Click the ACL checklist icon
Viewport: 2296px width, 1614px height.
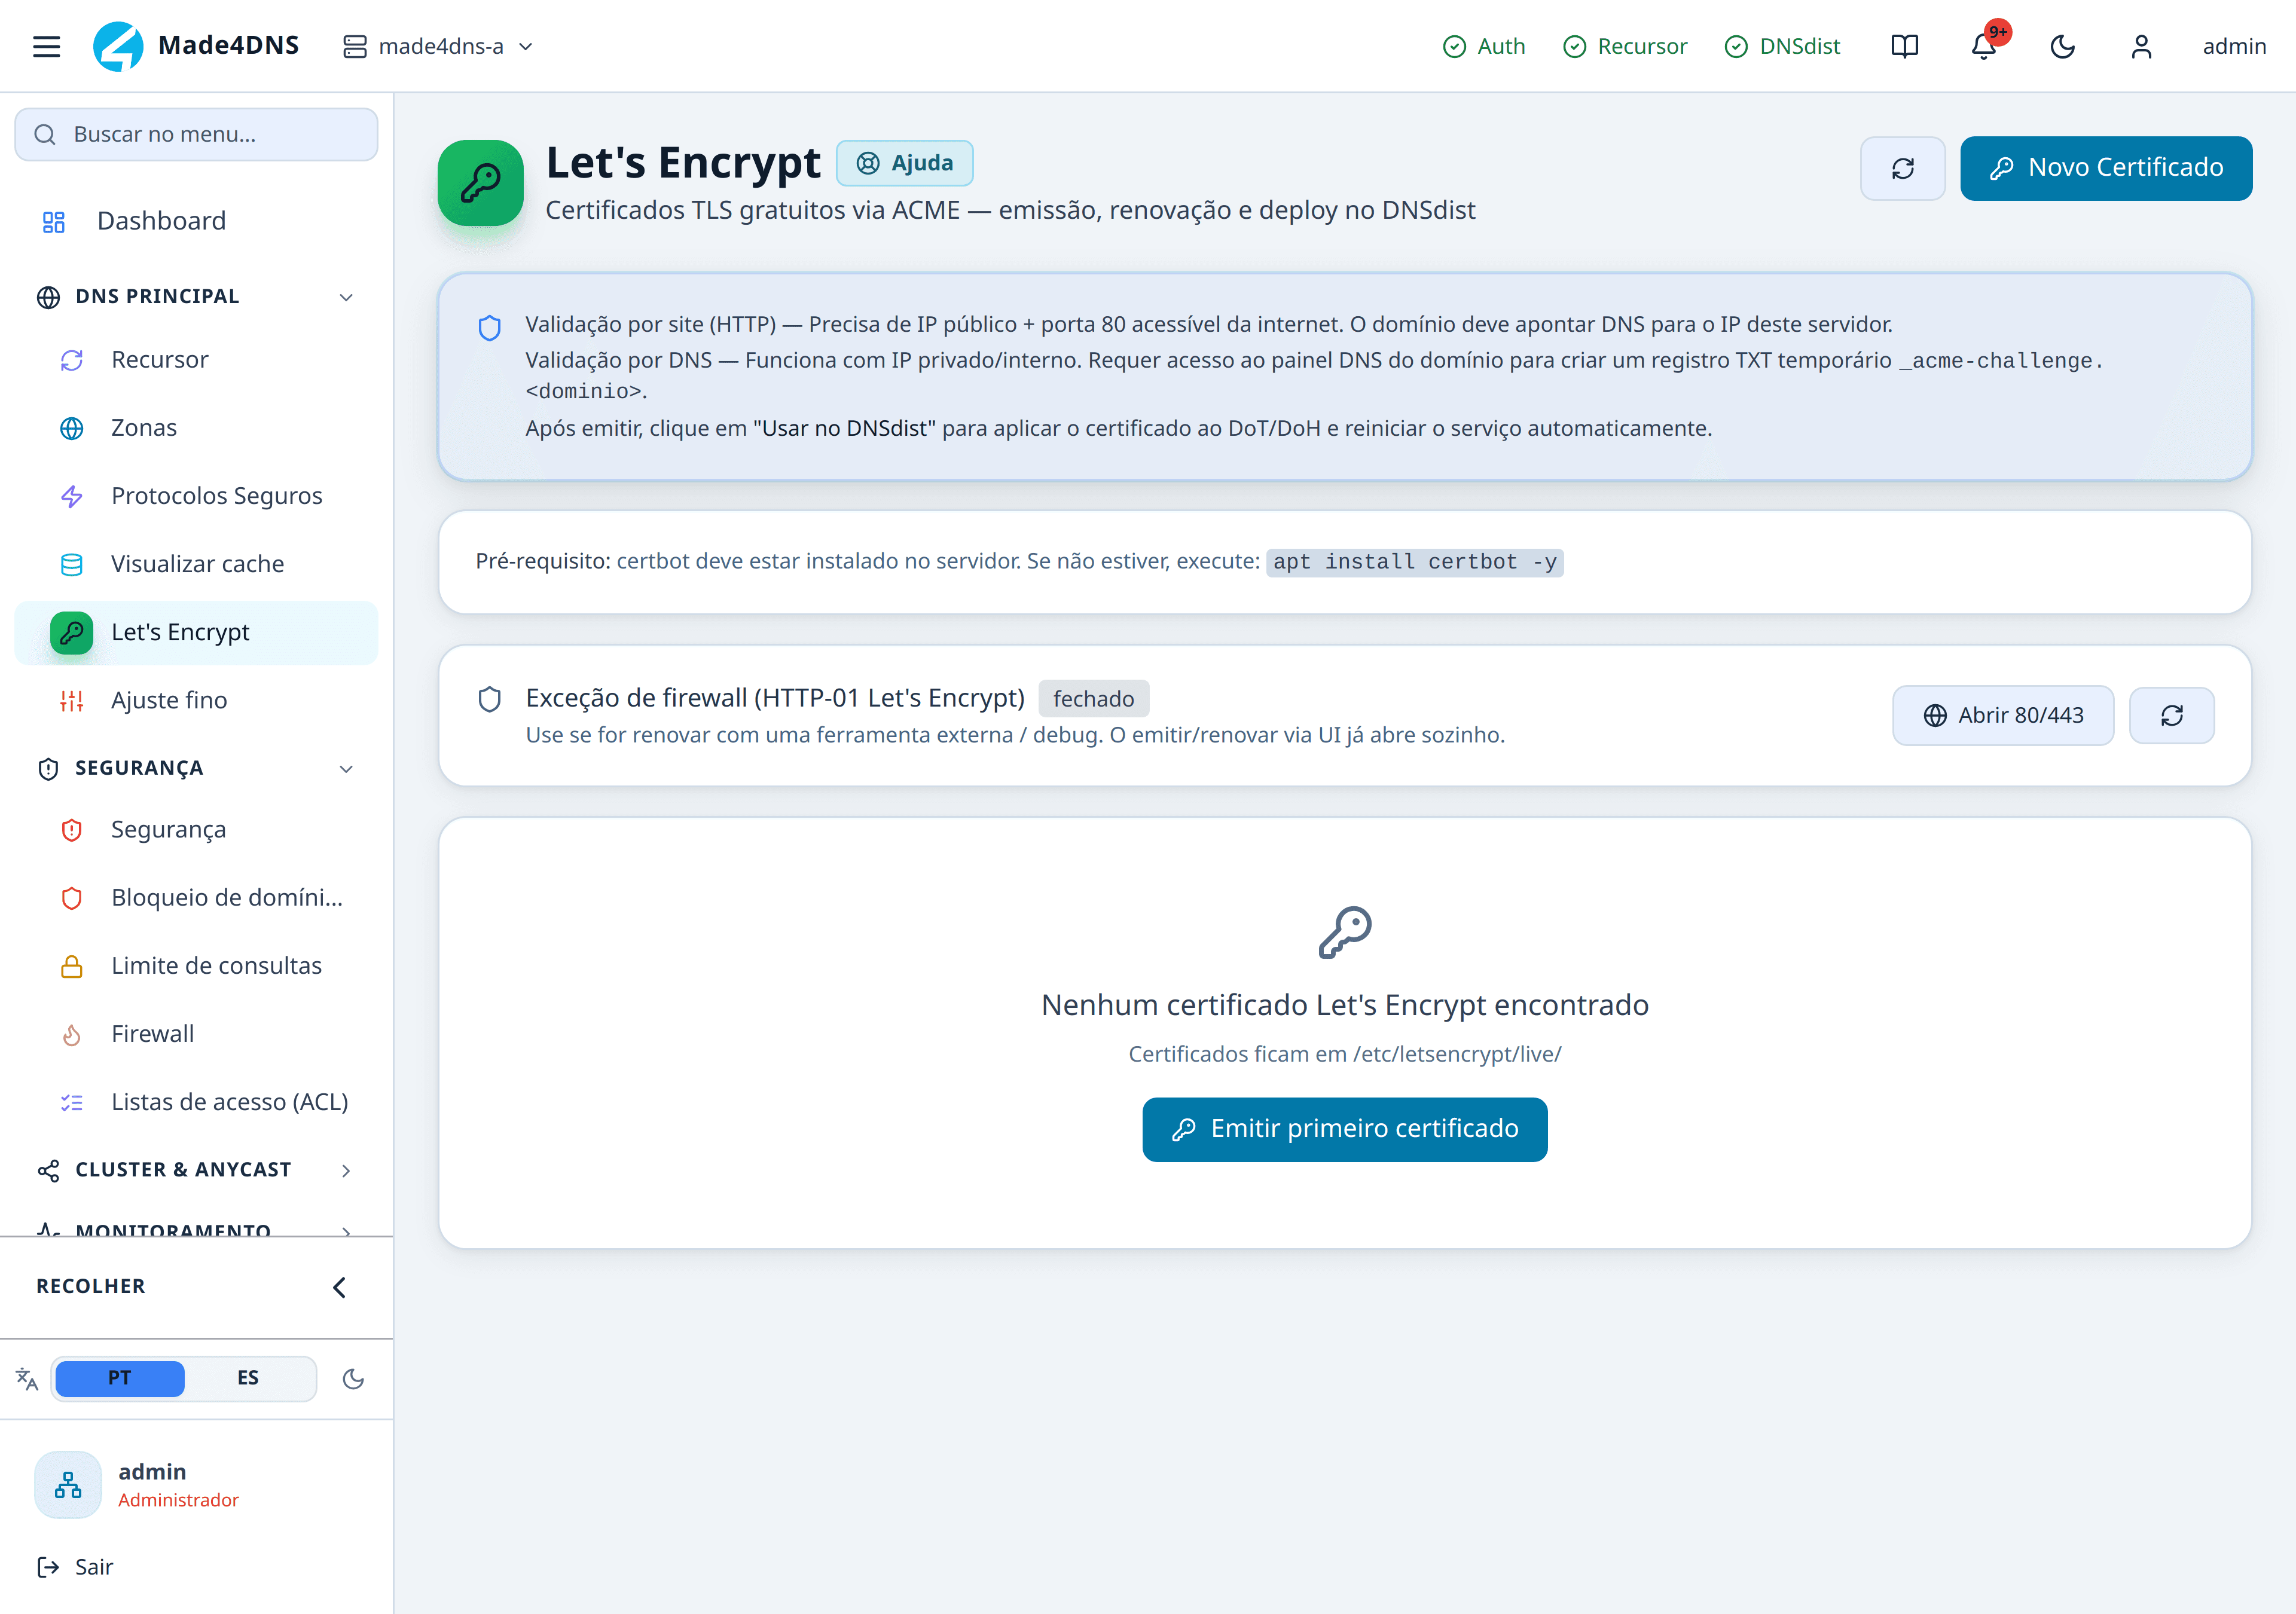pos(72,1103)
